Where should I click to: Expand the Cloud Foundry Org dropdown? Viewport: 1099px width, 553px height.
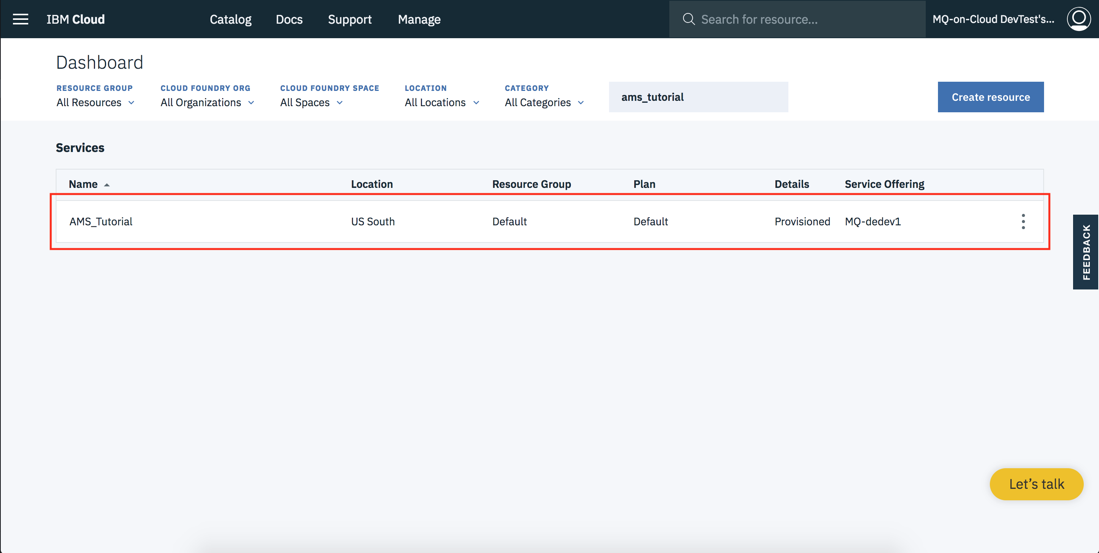[207, 102]
